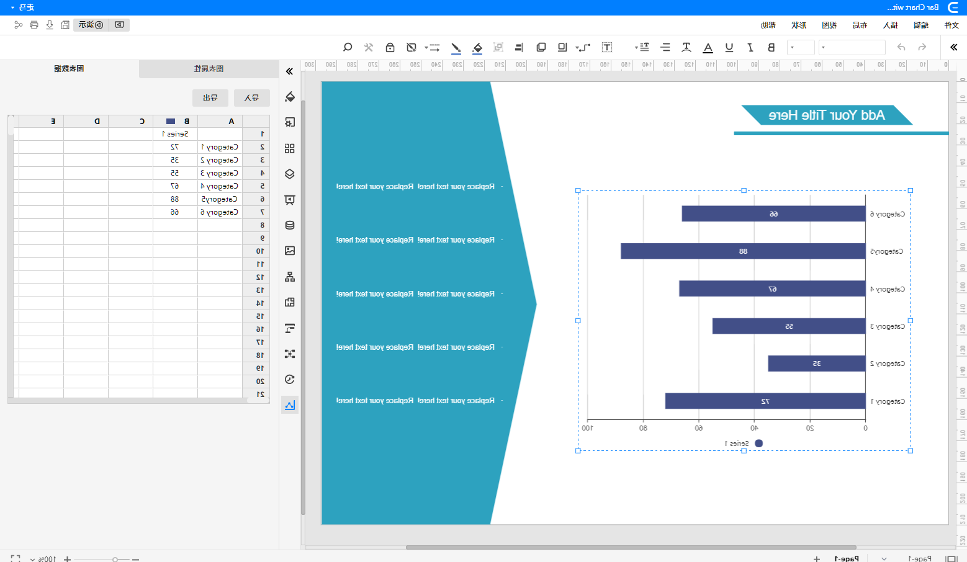The width and height of the screenshot is (967, 562).
Task: Expand the shape library double chevron
Action: (954, 47)
